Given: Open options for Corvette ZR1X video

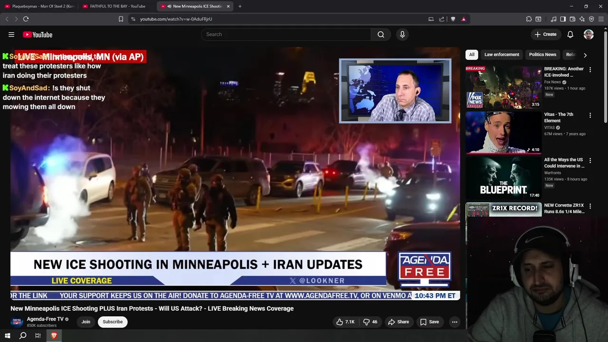Looking at the screenshot, I should coord(590,206).
